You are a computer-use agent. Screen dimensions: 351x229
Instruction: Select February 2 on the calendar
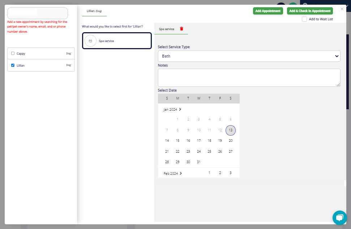(220, 173)
